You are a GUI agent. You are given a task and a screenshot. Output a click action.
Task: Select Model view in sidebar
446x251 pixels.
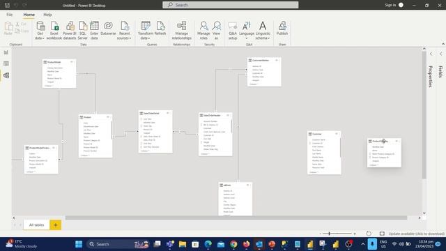(6, 75)
